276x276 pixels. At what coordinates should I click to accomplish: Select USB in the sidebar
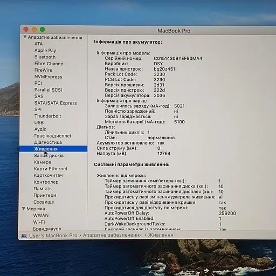[x=39, y=122]
